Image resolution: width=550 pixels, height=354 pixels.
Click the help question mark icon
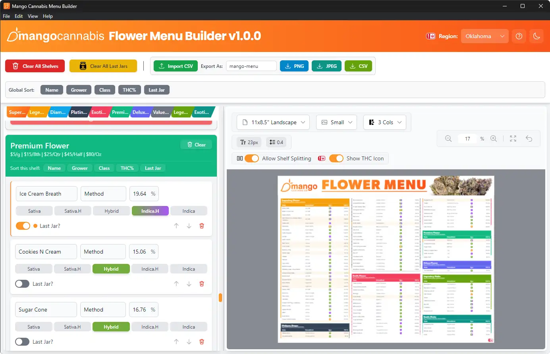[x=519, y=36]
